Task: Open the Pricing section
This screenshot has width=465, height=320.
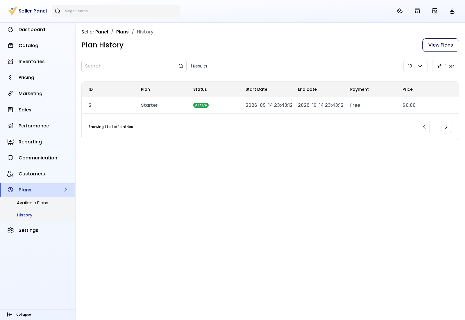Action: (38, 78)
